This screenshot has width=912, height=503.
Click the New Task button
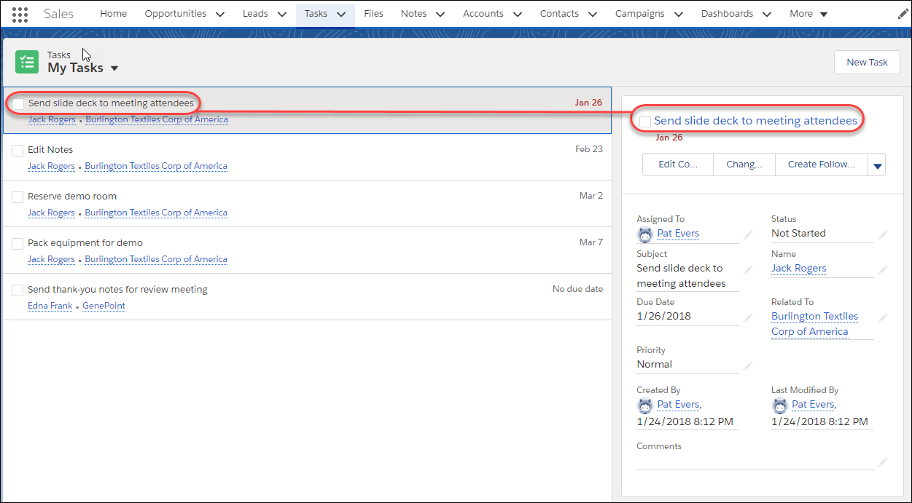[867, 62]
